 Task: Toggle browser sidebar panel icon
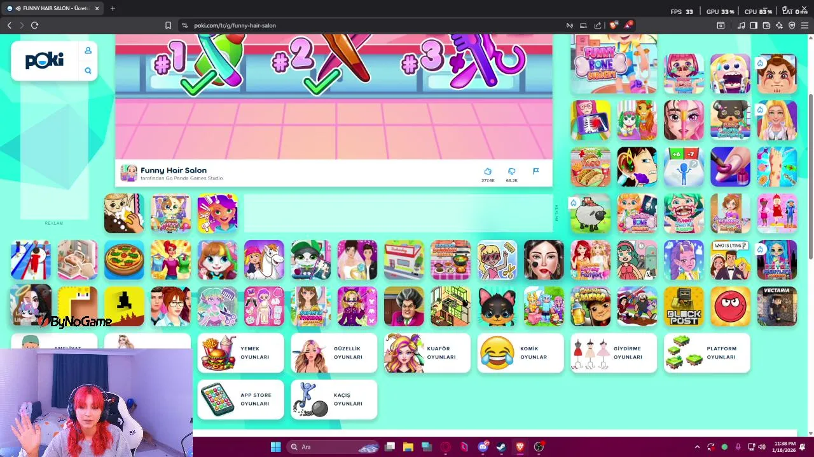(x=754, y=25)
